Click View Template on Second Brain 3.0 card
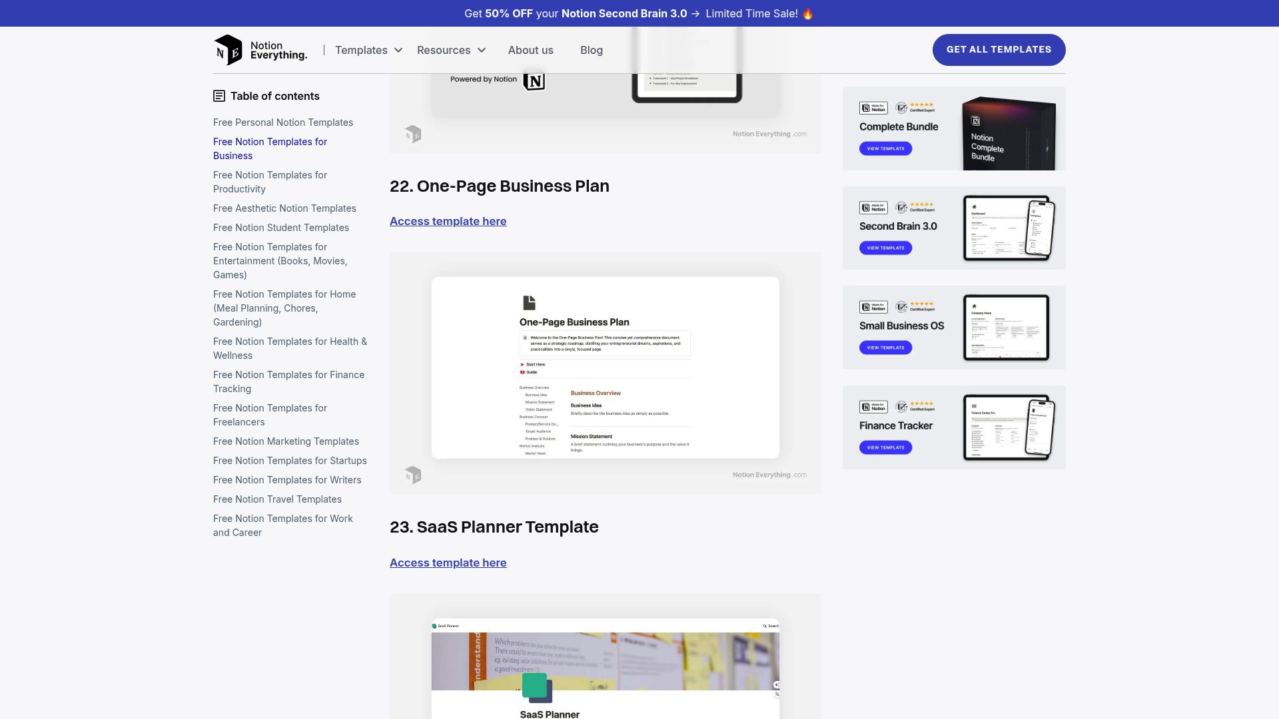The image size is (1279, 719). [885, 248]
